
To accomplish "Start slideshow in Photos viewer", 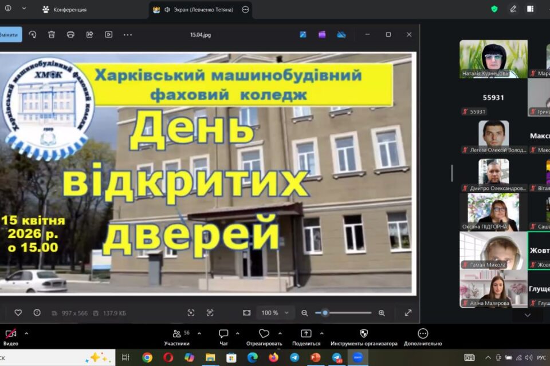I will click(x=109, y=35).
